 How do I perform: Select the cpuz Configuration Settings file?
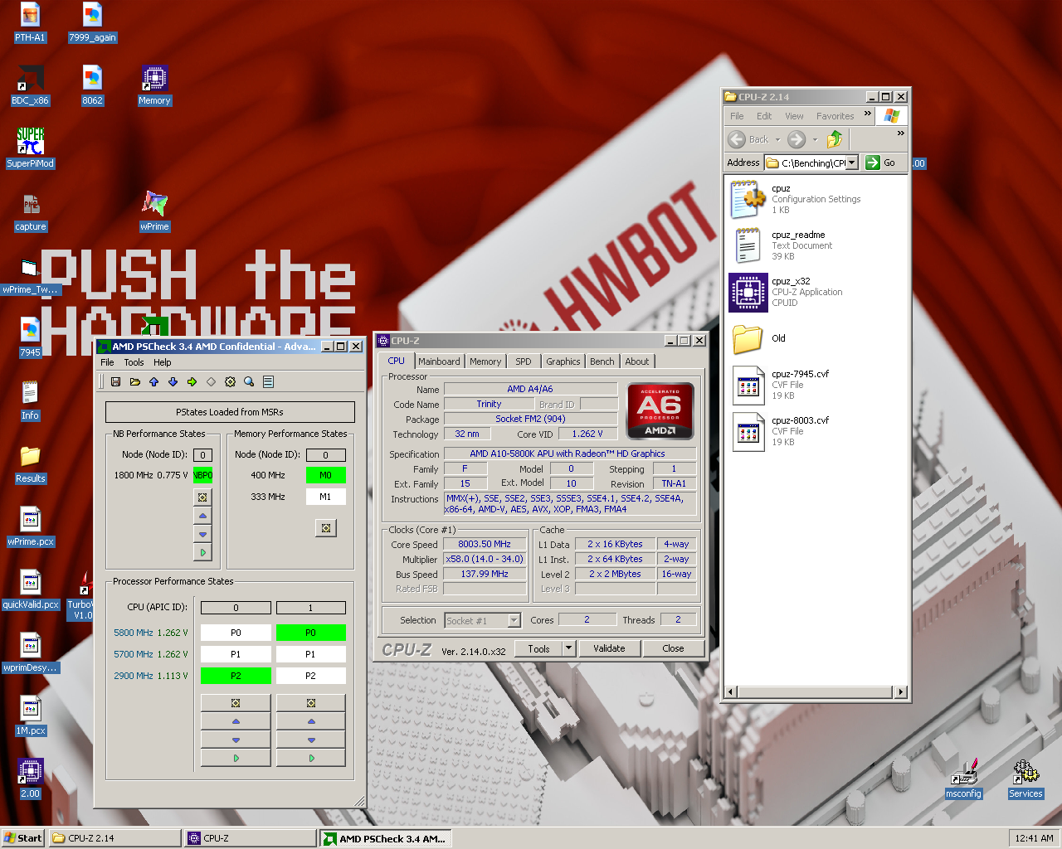click(748, 199)
